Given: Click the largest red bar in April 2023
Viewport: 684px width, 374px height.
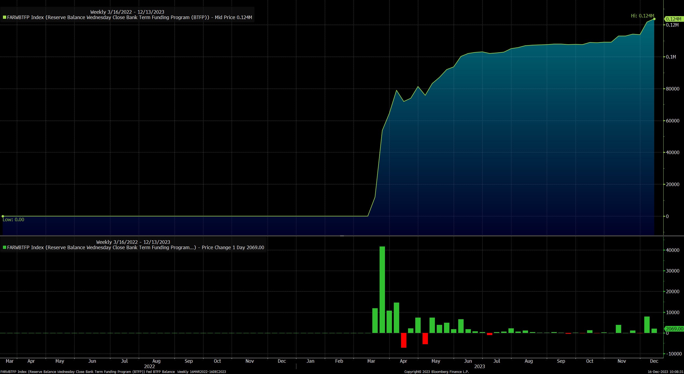Looking at the screenshot, I should tap(403, 340).
